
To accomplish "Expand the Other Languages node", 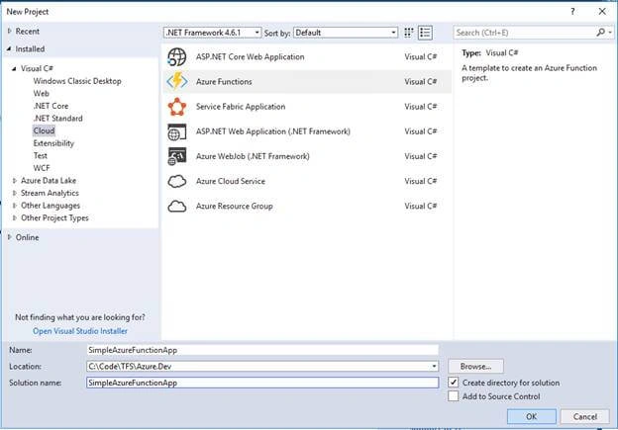I will click(15, 206).
